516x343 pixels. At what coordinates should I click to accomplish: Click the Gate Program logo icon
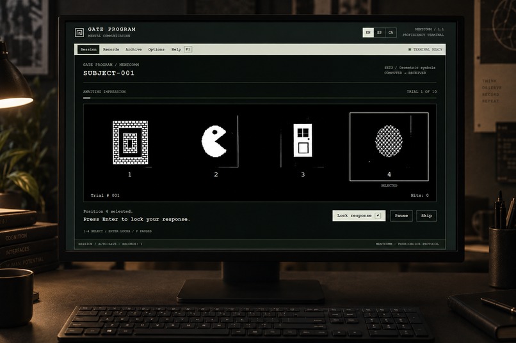click(79, 33)
